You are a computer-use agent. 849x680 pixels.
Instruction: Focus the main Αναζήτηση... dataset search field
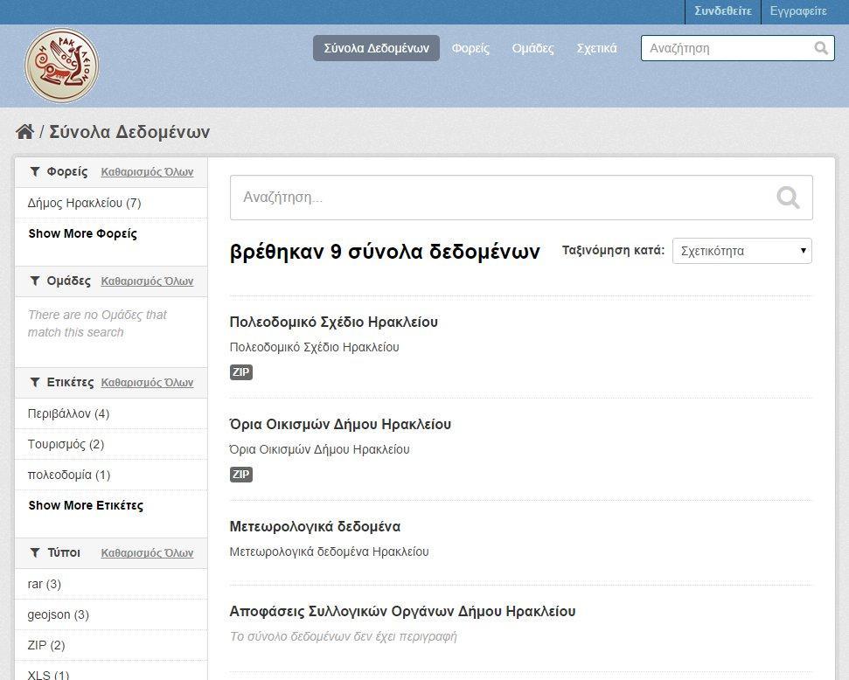[521, 198]
